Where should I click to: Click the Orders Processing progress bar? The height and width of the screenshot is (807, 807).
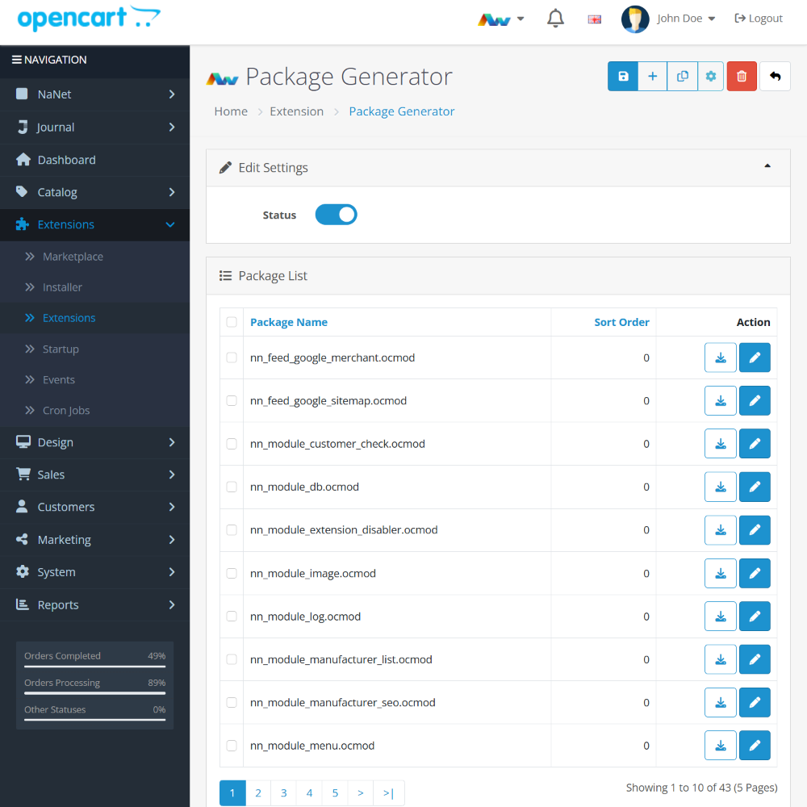[94, 693]
